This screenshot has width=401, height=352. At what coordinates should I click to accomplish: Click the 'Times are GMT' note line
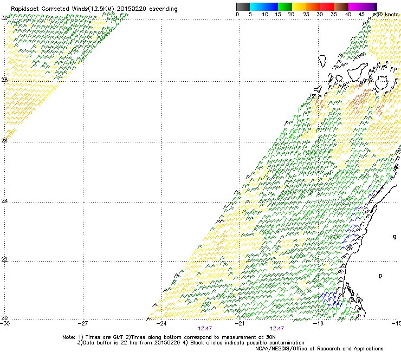coord(169,337)
